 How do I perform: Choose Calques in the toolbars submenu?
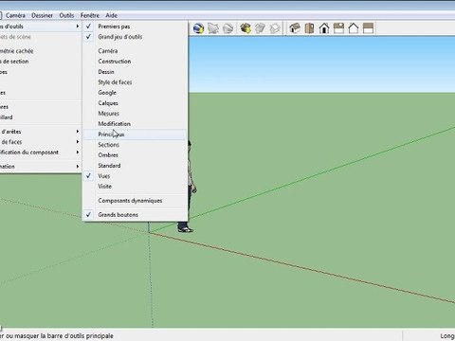click(135, 103)
